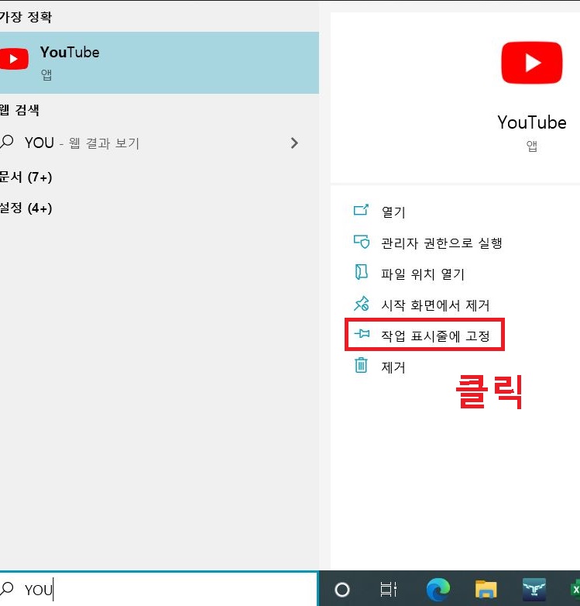Click the YouTube icon in search results list
Image resolution: width=580 pixels, height=606 pixels.
click(14, 59)
